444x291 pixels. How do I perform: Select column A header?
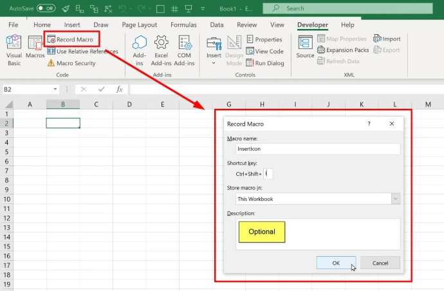(30, 104)
